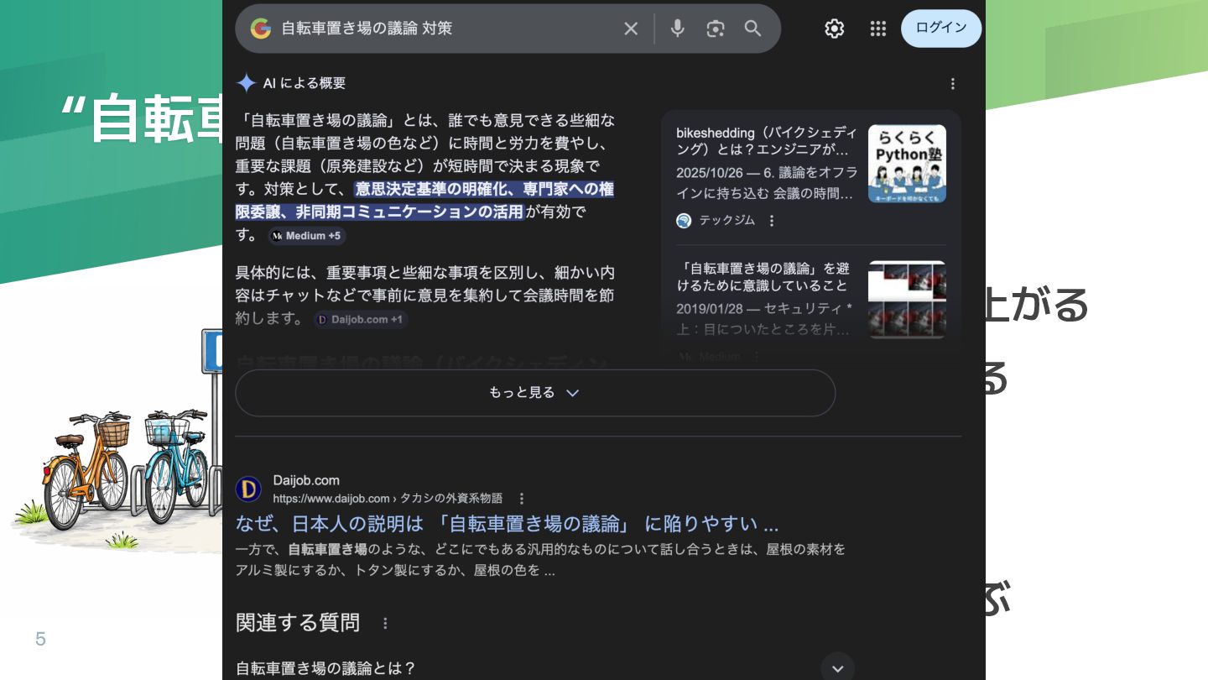
Task: Open 「自転車置き場の議論」を避ける article card
Action: coord(763,277)
